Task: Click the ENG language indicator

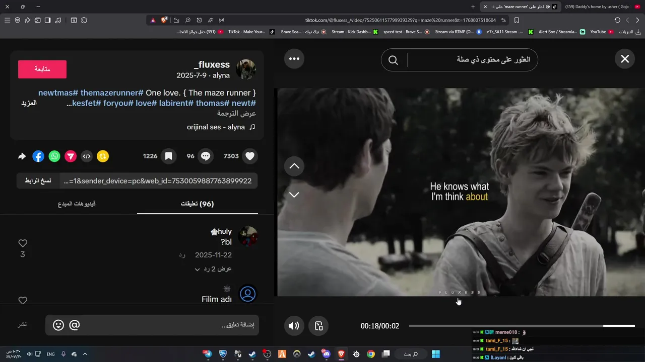Action: tap(50, 354)
